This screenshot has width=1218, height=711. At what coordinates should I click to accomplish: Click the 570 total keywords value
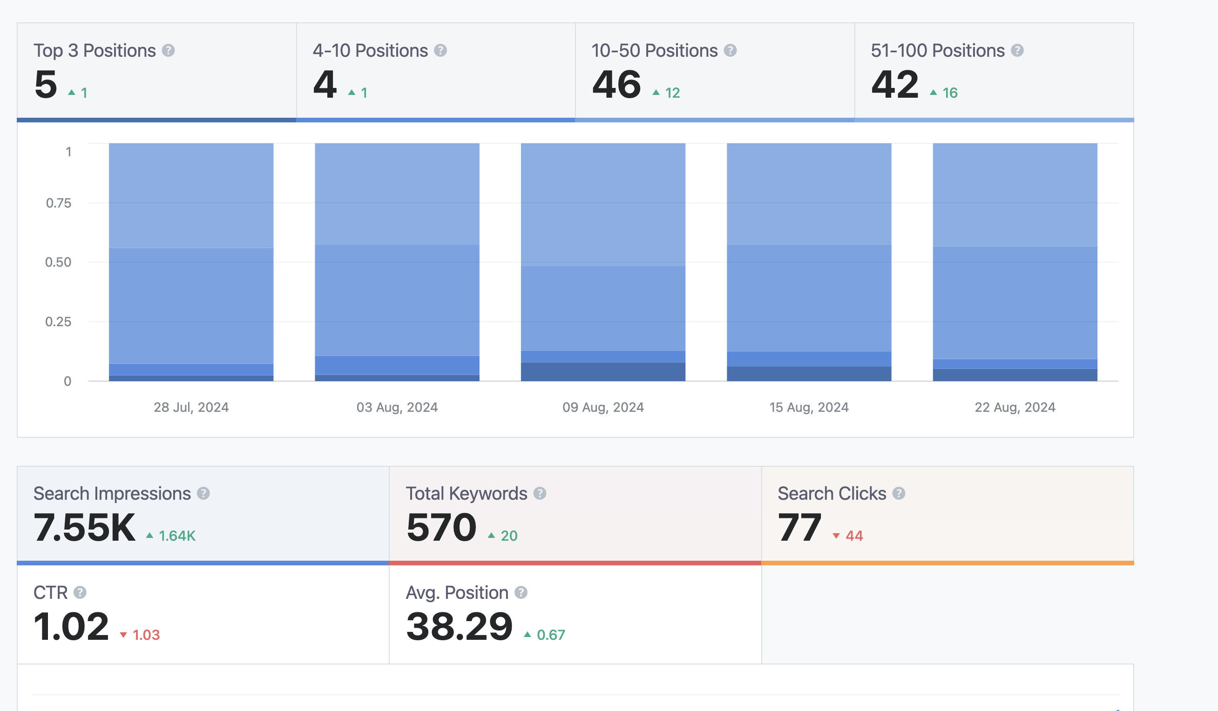point(442,528)
